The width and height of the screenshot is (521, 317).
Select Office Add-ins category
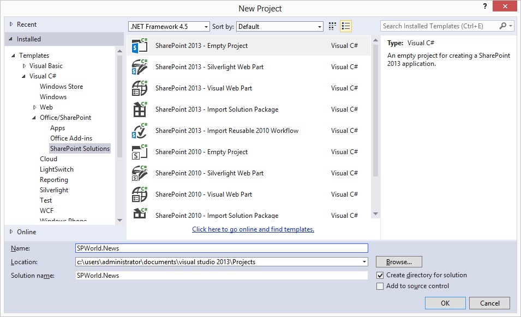(71, 138)
